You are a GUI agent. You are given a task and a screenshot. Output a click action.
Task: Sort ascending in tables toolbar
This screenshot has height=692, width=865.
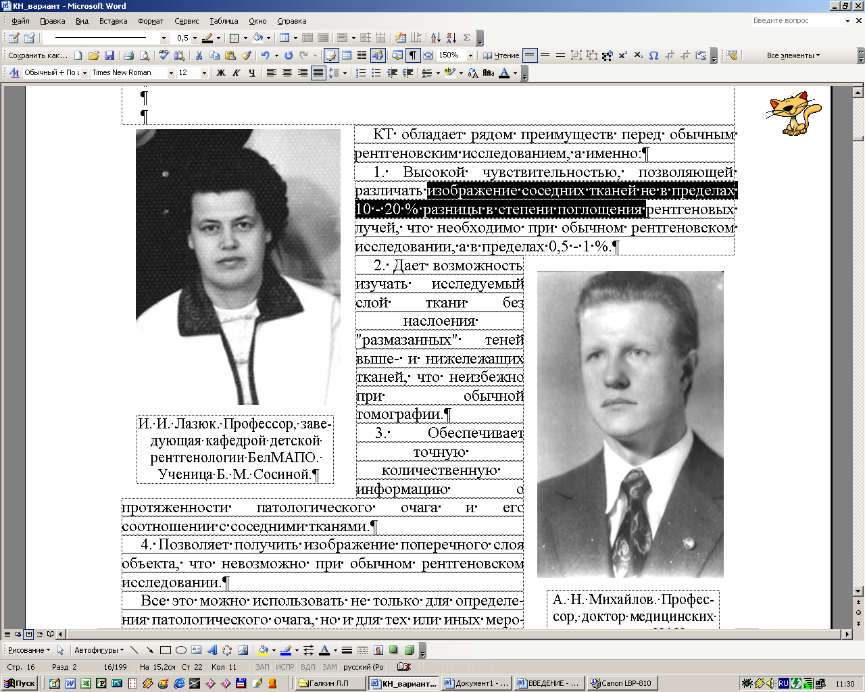435,38
